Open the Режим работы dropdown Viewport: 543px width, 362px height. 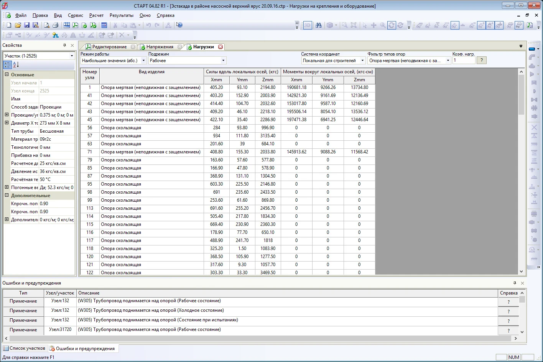coord(143,61)
